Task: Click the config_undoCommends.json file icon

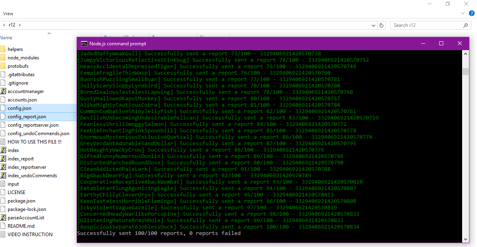Action: point(3,134)
